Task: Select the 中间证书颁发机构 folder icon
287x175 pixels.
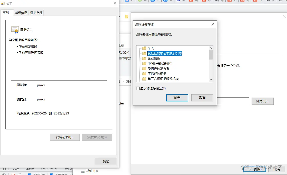Action: [x=144, y=63]
